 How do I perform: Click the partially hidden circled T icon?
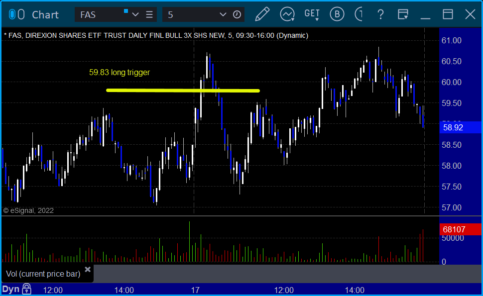tap(359, 14)
